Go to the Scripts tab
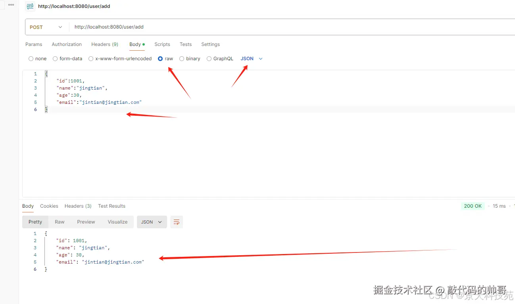Viewport: 515px width, 304px height. coord(162,44)
